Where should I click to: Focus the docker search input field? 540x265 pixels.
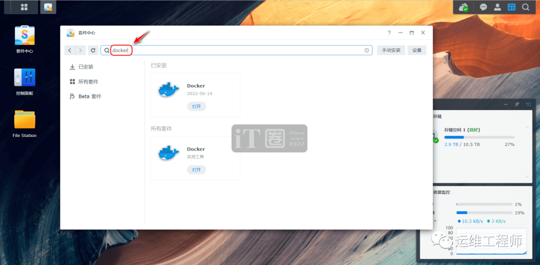[236, 50]
